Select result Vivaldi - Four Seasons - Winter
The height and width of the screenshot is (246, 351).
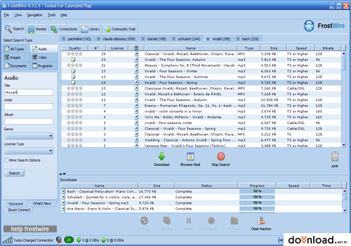201,71
